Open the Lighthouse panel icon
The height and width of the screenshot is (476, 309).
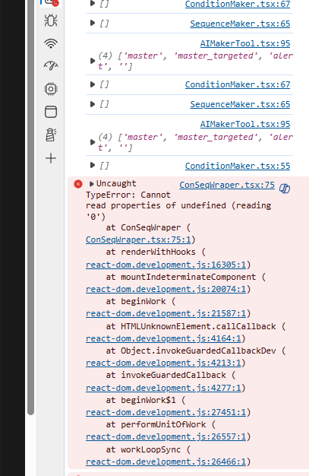51,135
